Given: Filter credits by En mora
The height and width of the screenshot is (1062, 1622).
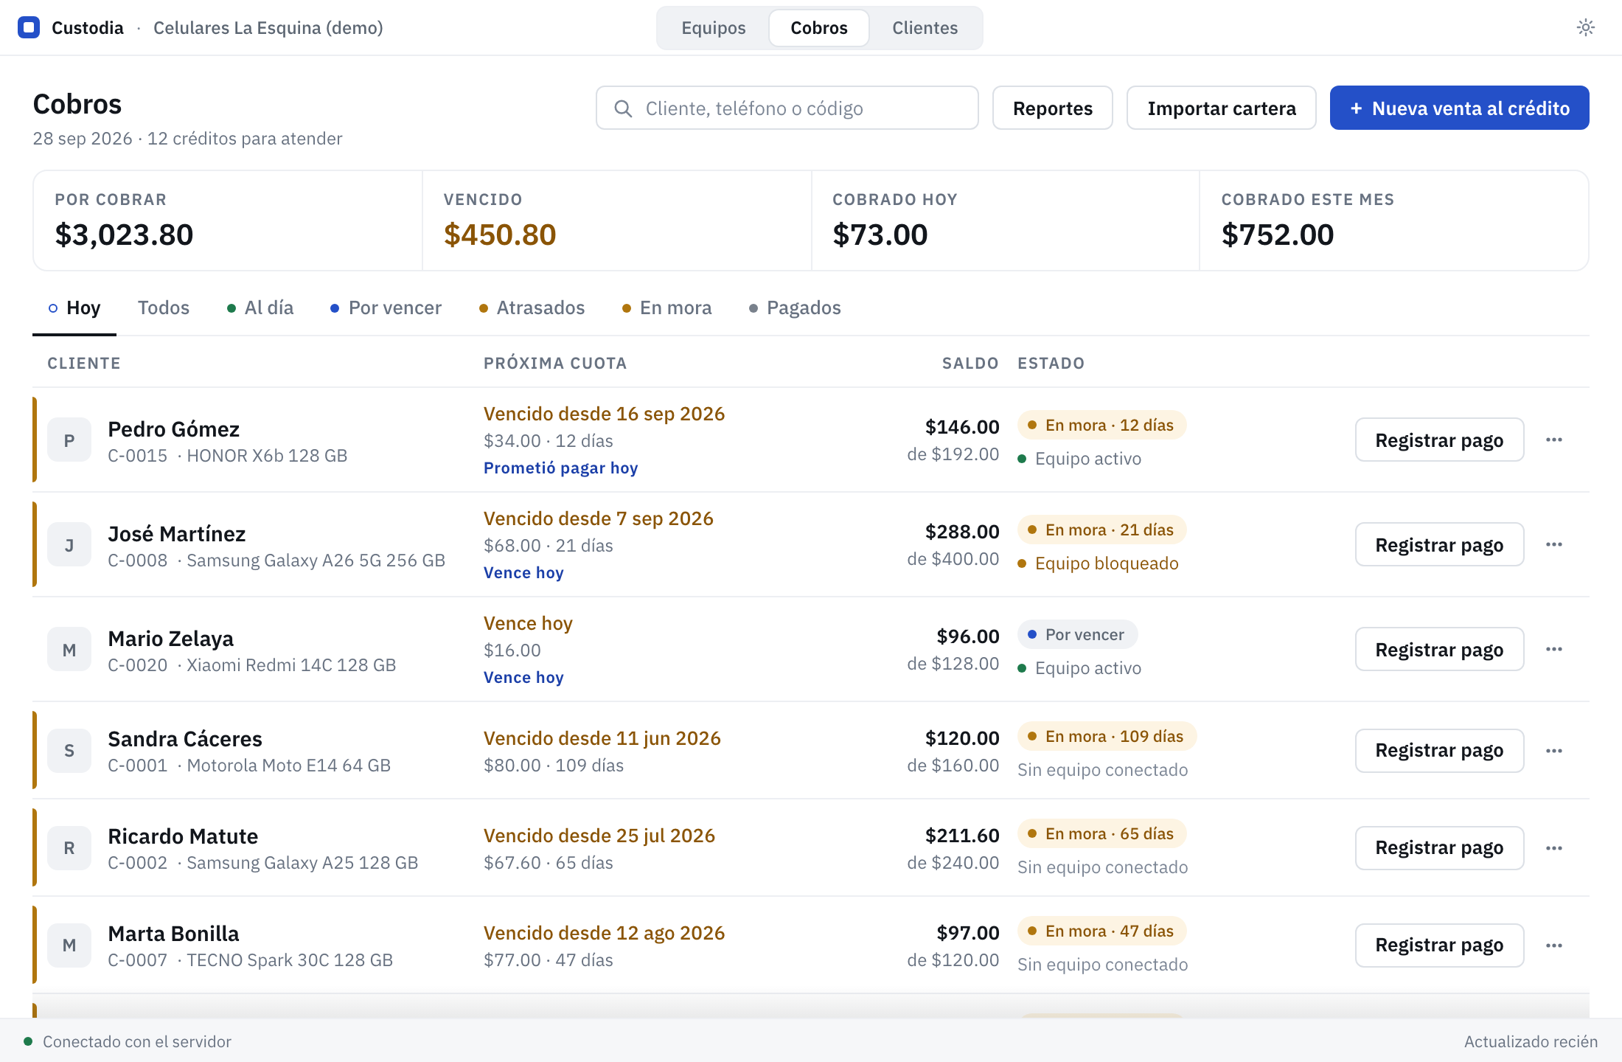Looking at the screenshot, I should (x=666, y=308).
